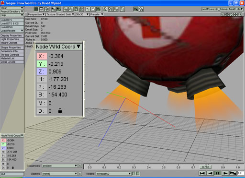The height and width of the screenshot is (178, 245).
Task: Click the green Y label in the small coordinate panel
Action: (3, 144)
